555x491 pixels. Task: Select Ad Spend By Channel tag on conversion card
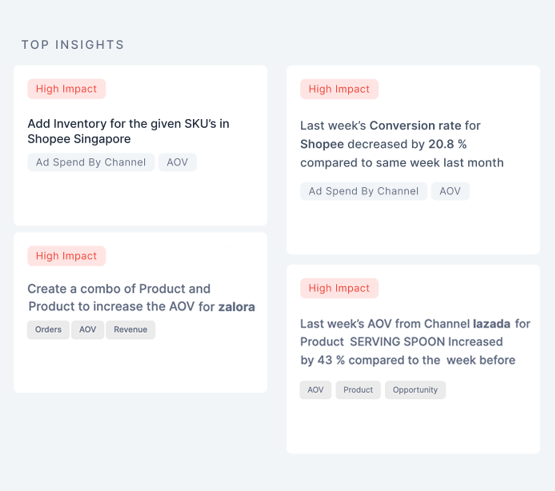[x=363, y=191]
